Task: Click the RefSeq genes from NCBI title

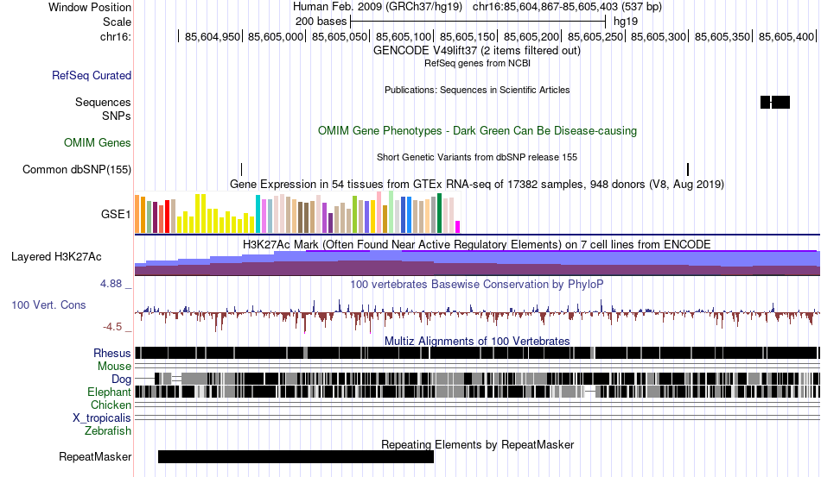Action: (x=477, y=63)
